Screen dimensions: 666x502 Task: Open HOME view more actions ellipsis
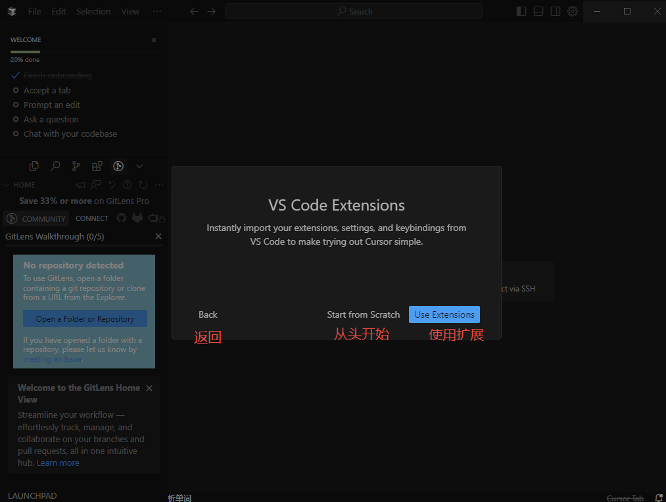point(159,185)
